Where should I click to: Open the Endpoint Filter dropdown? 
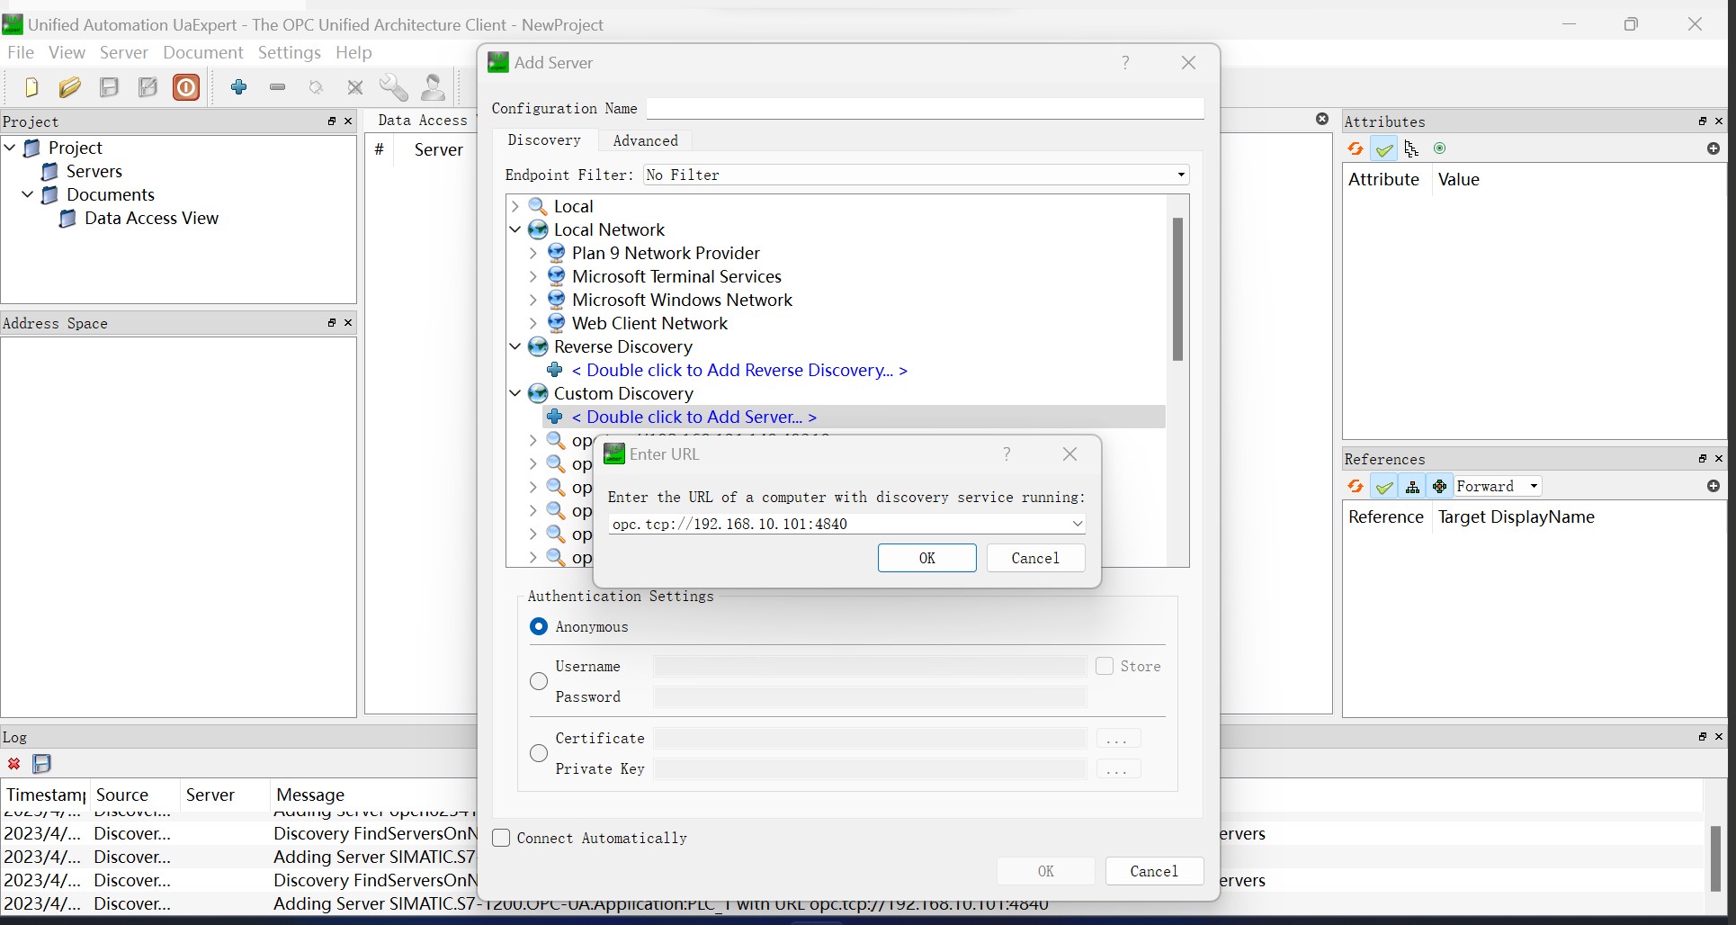tap(917, 175)
